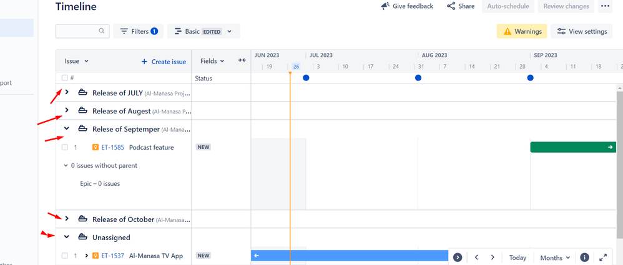Toggle the select-all issues checkbox
Viewport: 623px width, 265px height.
pyautogui.click(x=64, y=78)
